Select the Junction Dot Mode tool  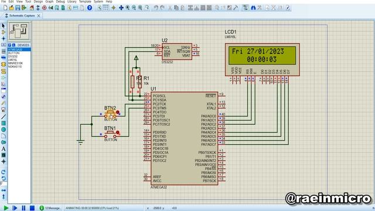(x=4, y=39)
